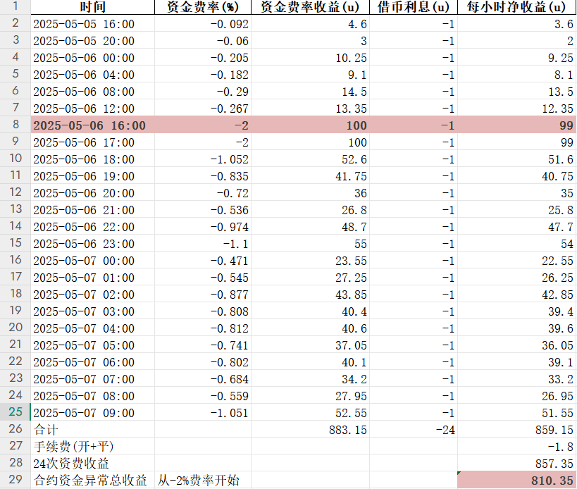
Task: Select the 资金费率收益(u) header cell
Action: (310, 7)
